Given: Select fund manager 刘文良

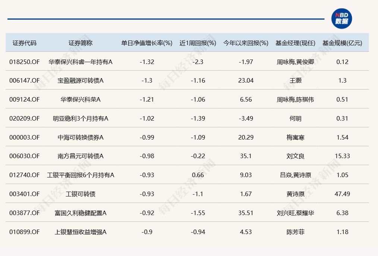Looking at the screenshot, I should tap(296, 156).
